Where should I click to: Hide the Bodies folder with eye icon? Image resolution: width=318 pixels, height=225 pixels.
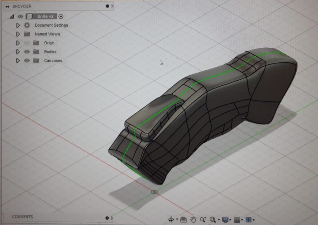coord(27,52)
